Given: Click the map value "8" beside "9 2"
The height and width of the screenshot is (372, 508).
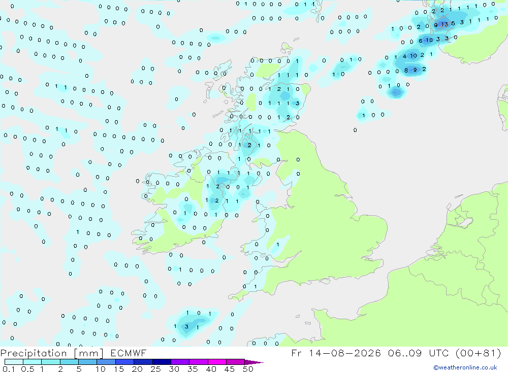Looking at the screenshot, I should point(406,70).
